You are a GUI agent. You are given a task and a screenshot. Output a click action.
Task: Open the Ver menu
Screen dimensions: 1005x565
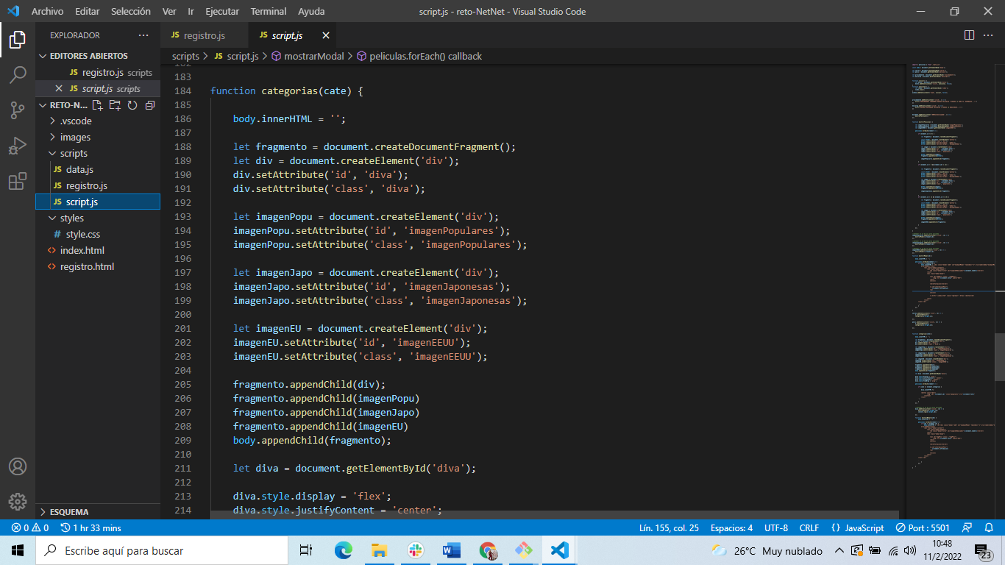coord(169,12)
